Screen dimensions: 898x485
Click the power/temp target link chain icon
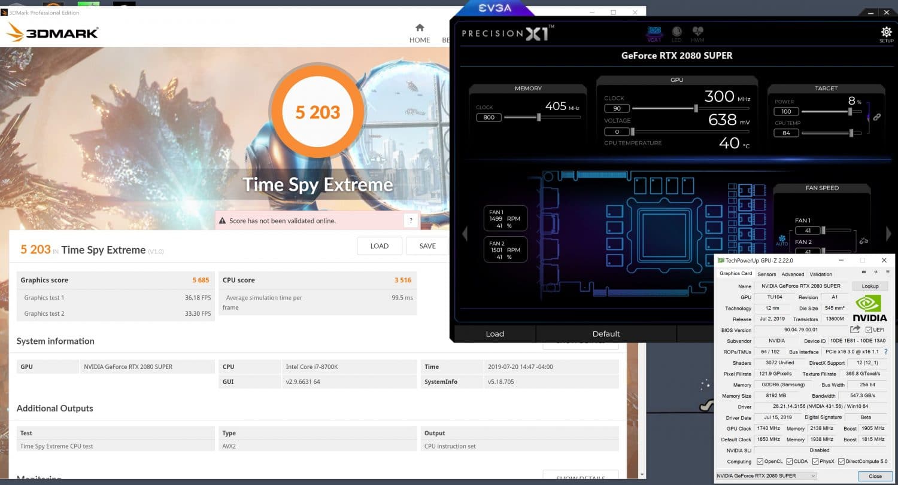tap(877, 117)
